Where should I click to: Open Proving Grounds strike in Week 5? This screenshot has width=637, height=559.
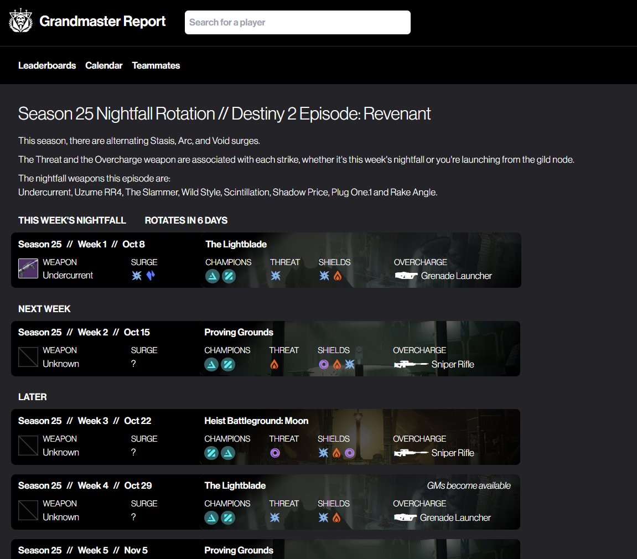[x=239, y=551]
